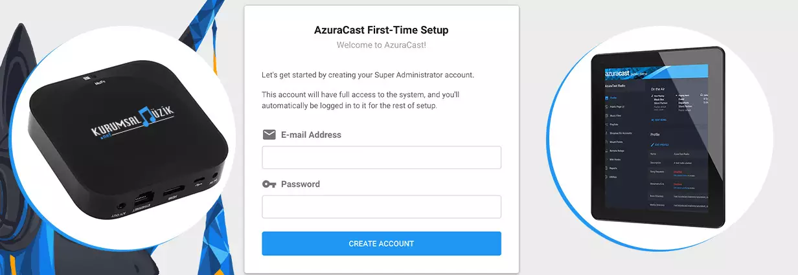The image size is (798, 275).
Task: Select Music Files in the tablet sidebar
Action: [617, 116]
